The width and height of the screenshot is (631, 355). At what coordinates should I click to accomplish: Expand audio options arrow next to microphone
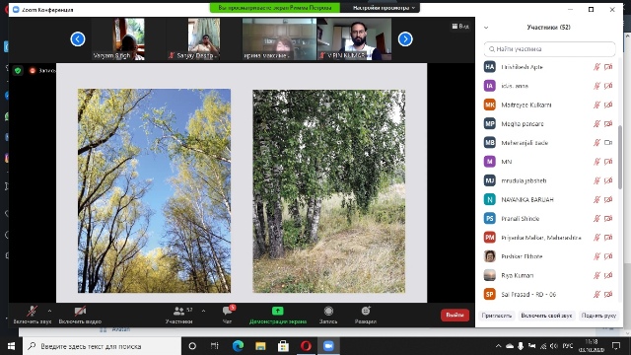pos(49,311)
